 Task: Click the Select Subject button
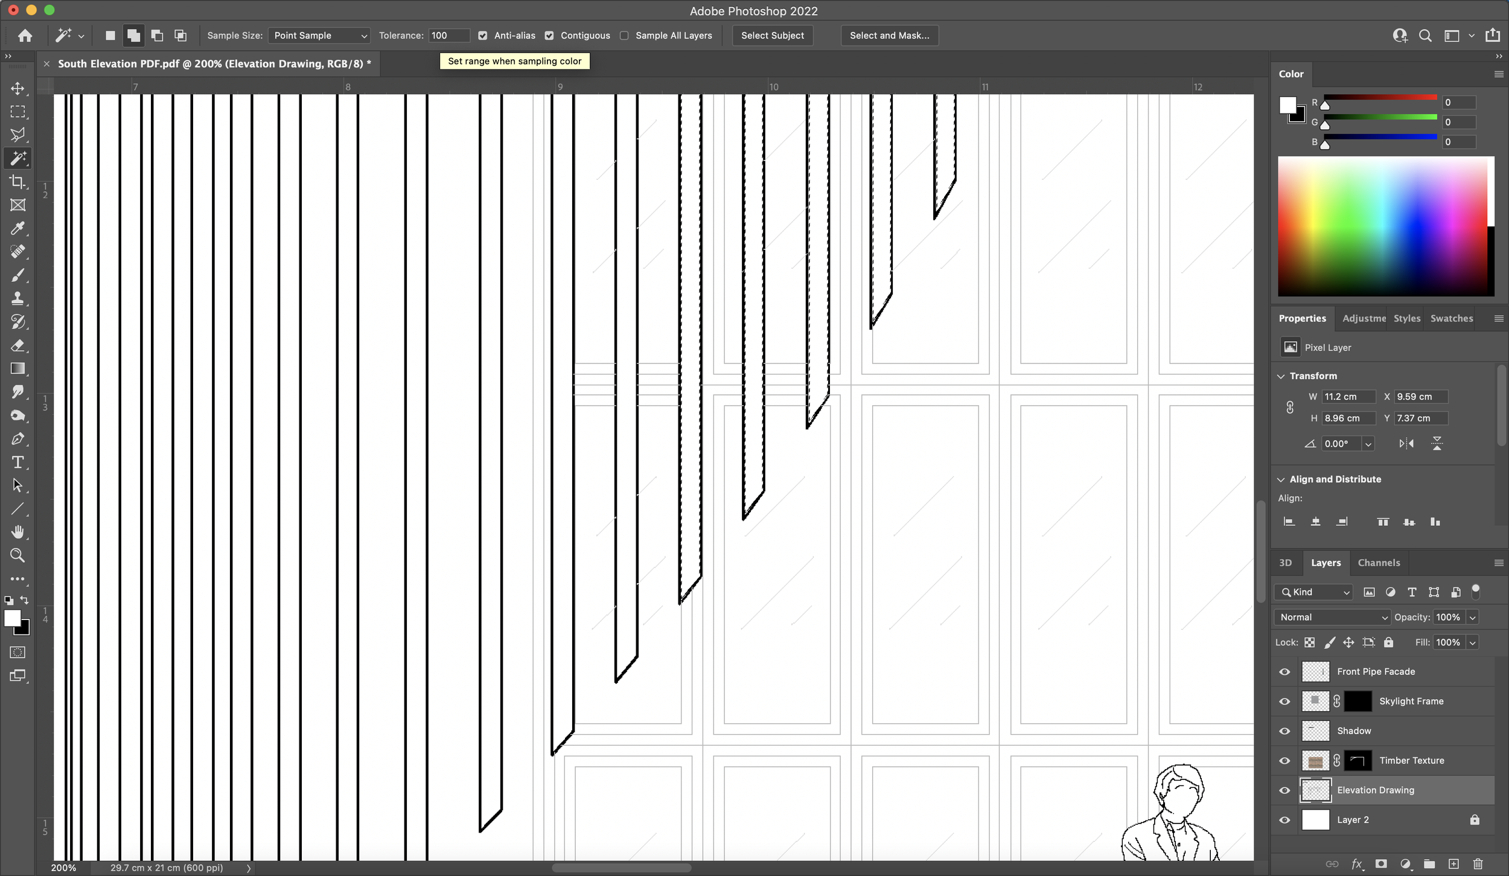pyautogui.click(x=772, y=34)
